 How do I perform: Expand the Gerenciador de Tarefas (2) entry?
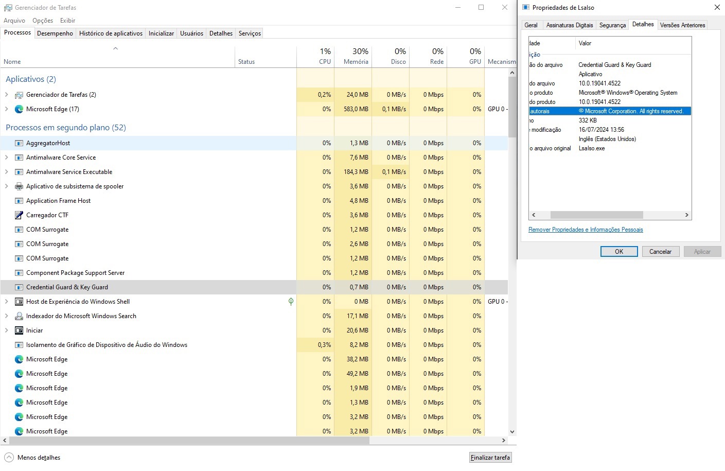(6, 95)
